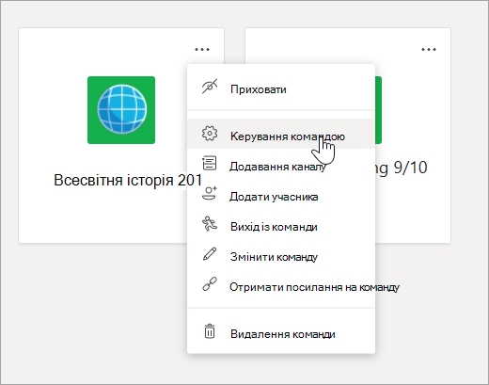Viewport: 489px width, 385px height.
Task: Open more options on the 9/10 team card
Action: (429, 49)
